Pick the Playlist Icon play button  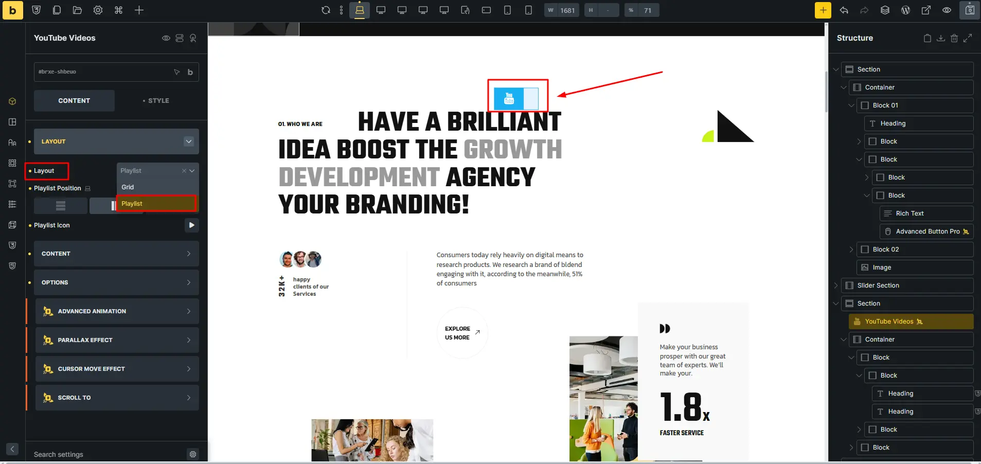pos(191,225)
